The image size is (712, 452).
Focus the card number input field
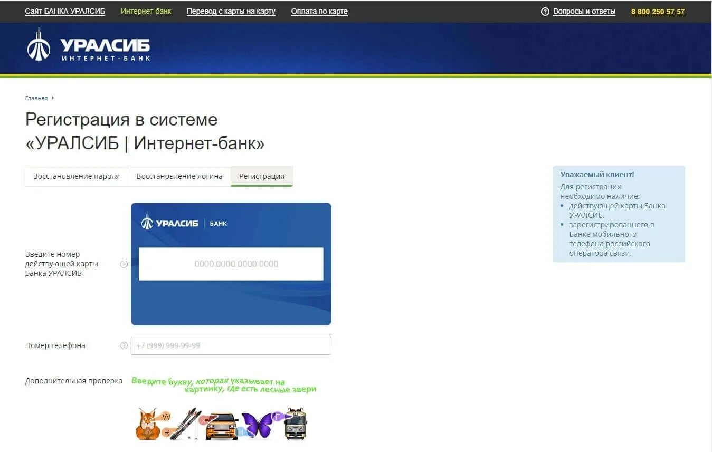231,264
